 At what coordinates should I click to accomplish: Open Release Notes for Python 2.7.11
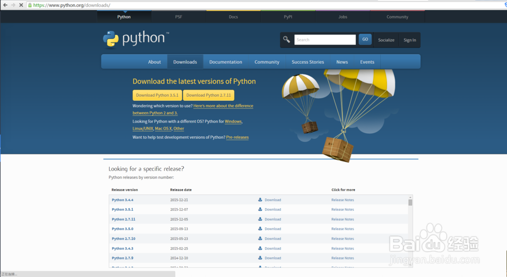pos(342,219)
